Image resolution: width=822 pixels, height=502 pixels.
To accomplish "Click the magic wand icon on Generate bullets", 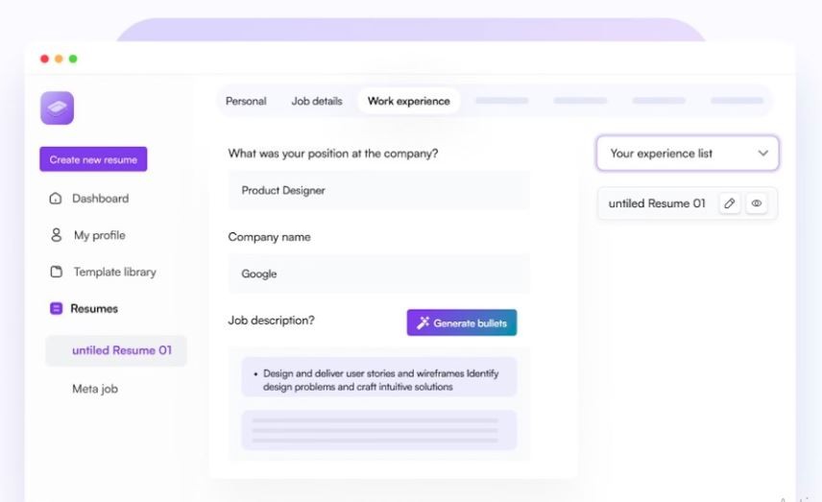I will click(x=423, y=323).
